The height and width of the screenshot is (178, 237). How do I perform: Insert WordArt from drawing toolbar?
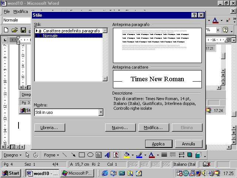point(107,155)
